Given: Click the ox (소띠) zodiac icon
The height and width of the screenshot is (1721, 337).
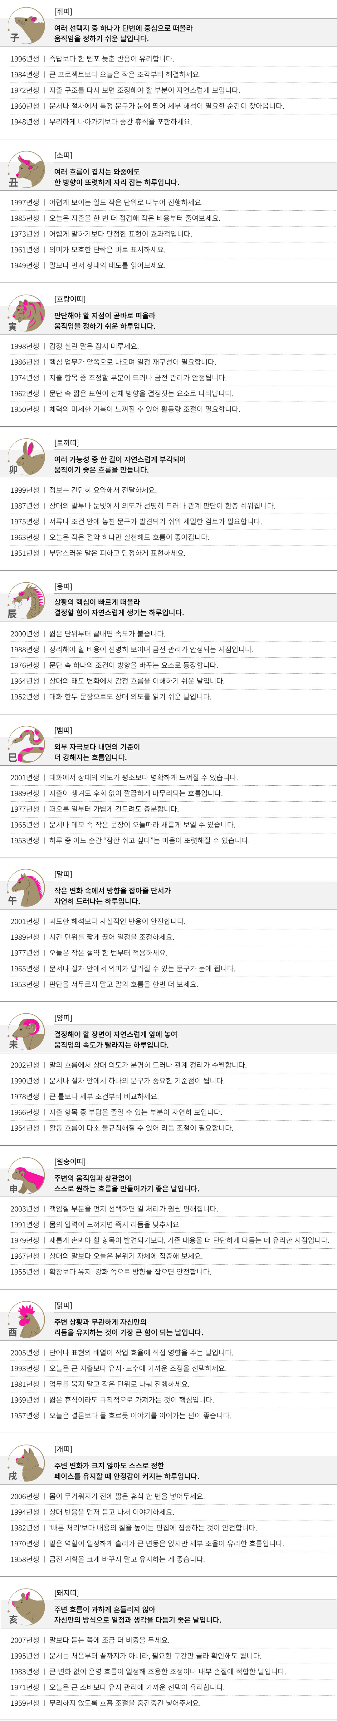Looking at the screenshot, I should 27,170.
